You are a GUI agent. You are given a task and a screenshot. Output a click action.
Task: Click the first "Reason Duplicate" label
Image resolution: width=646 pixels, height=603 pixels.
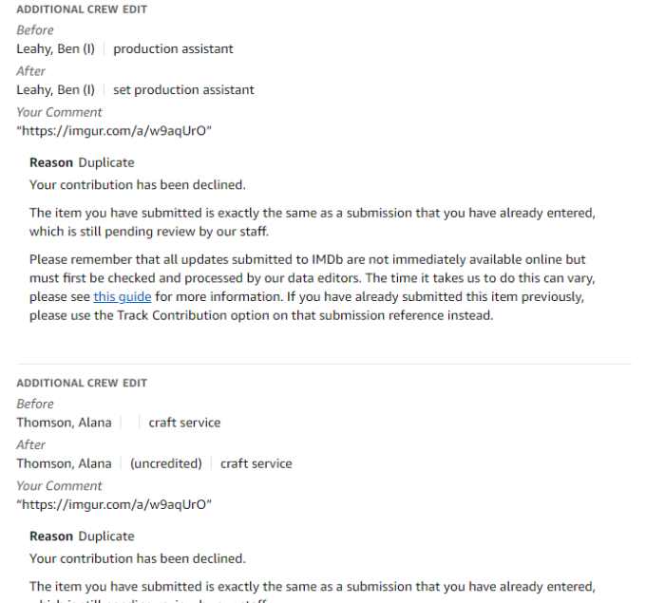pyautogui.click(x=82, y=162)
